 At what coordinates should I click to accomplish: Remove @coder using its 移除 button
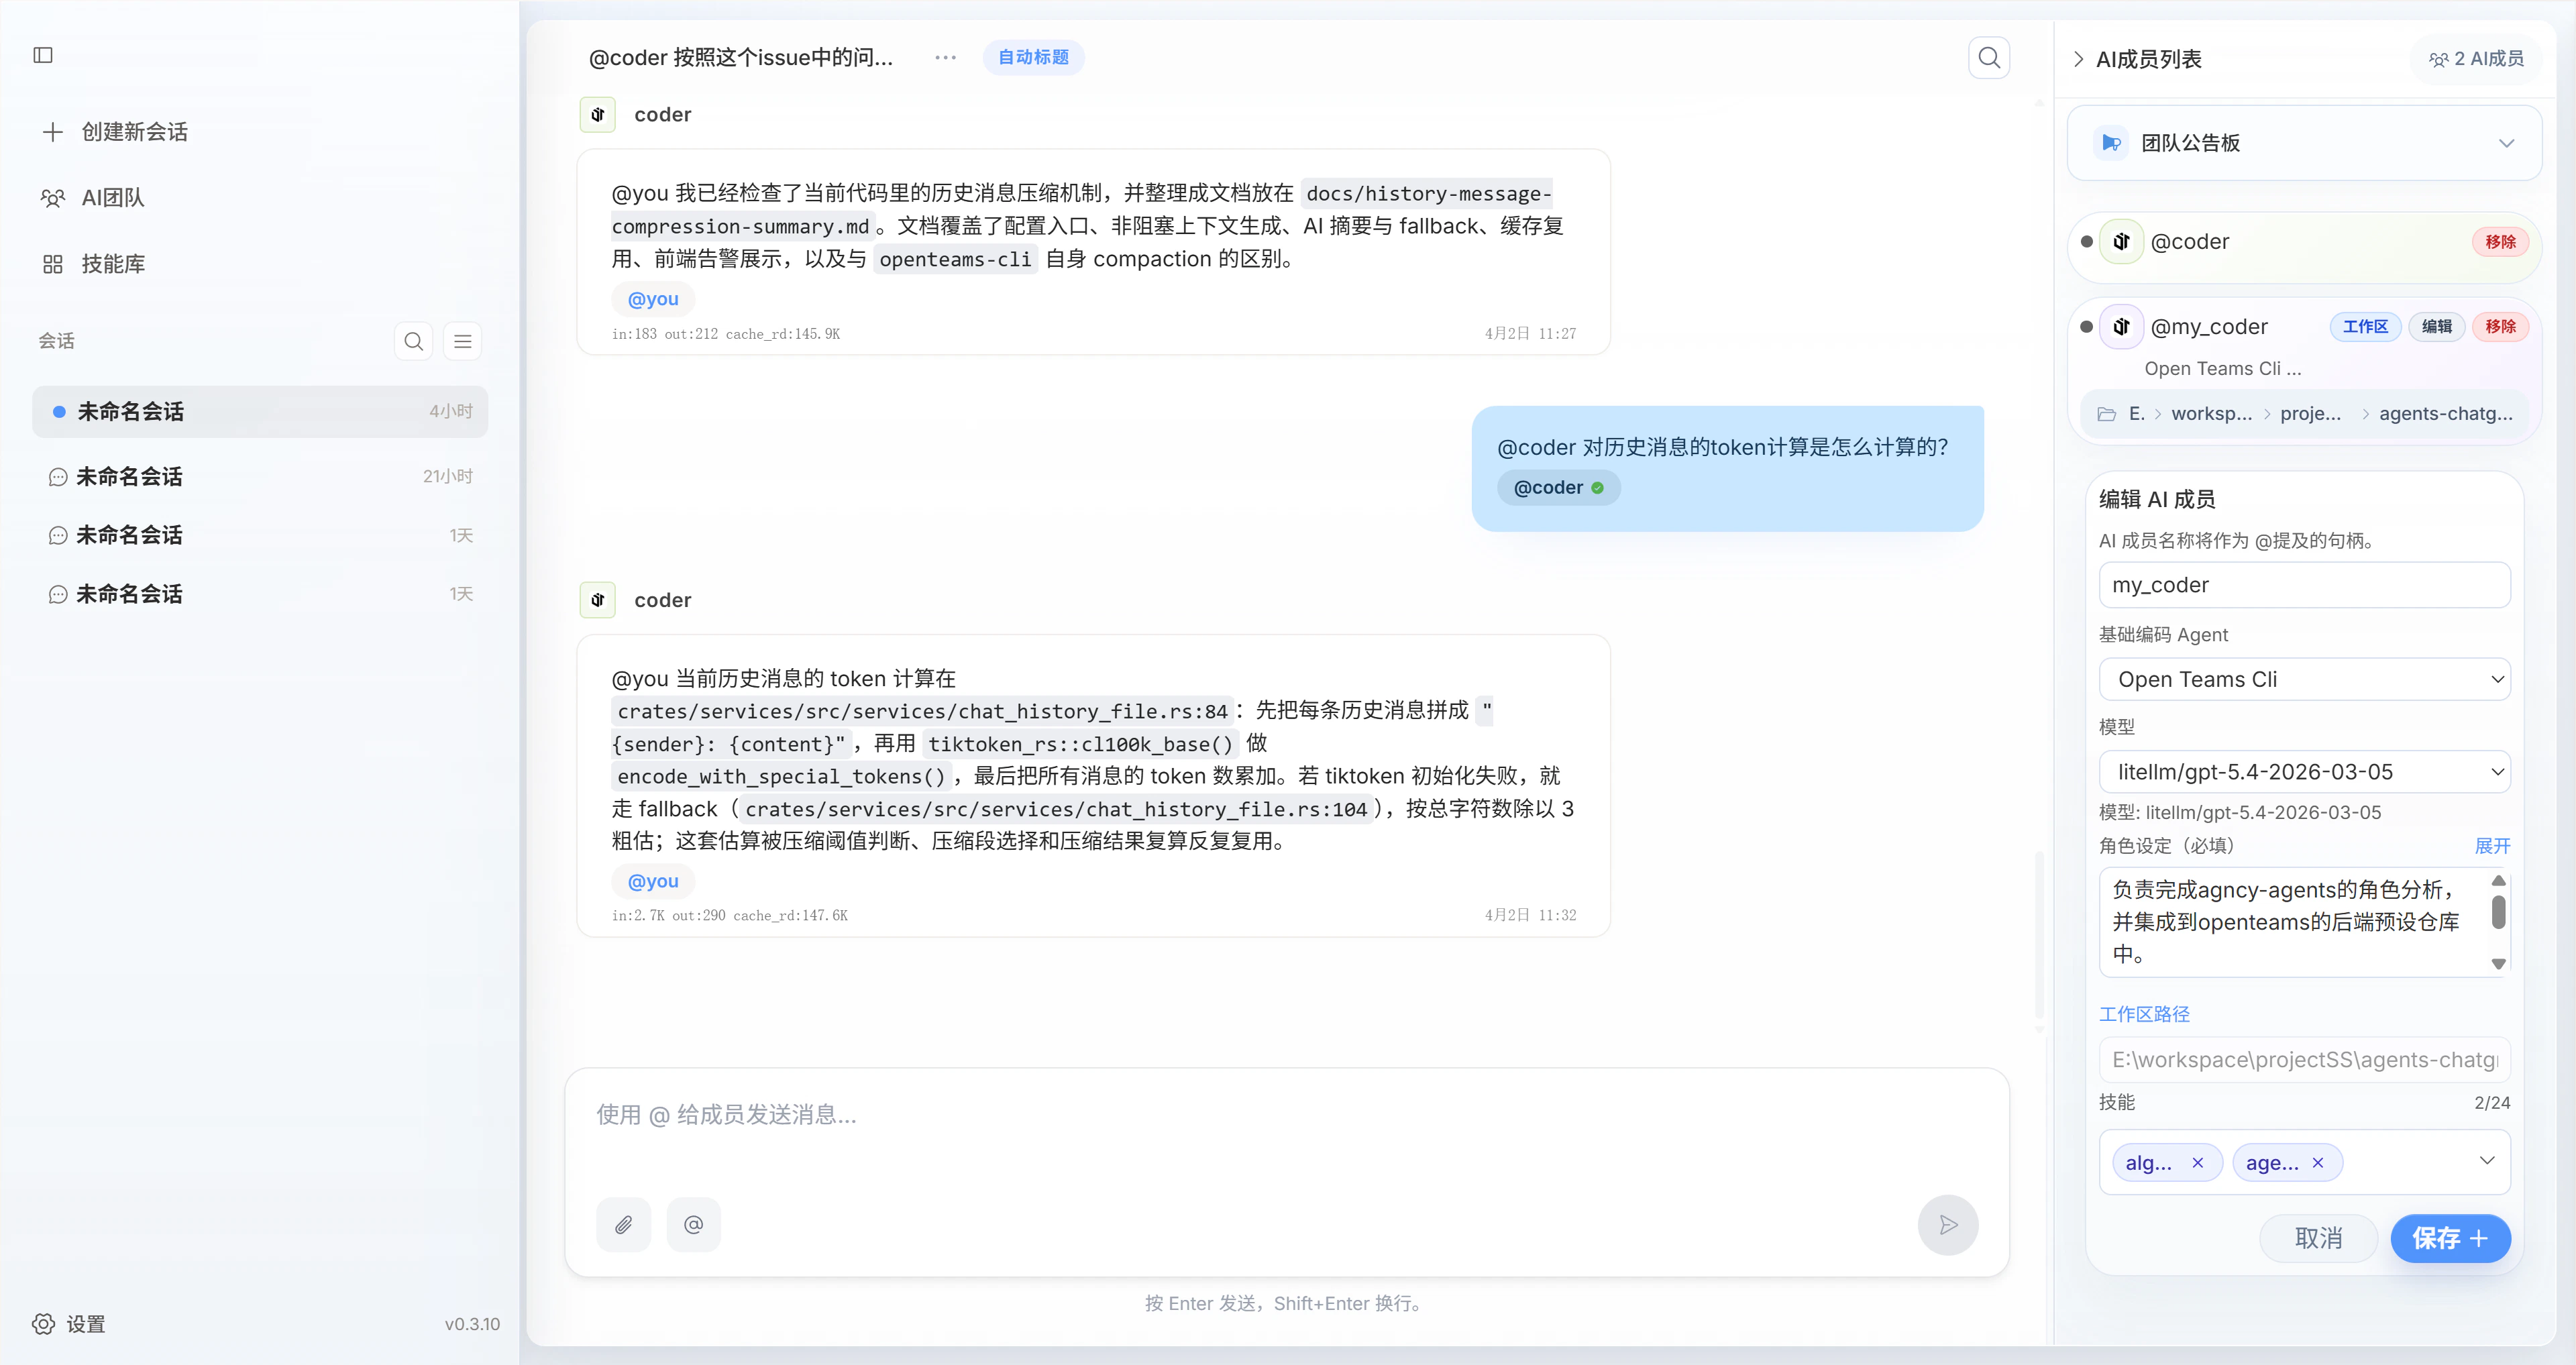tap(2500, 241)
